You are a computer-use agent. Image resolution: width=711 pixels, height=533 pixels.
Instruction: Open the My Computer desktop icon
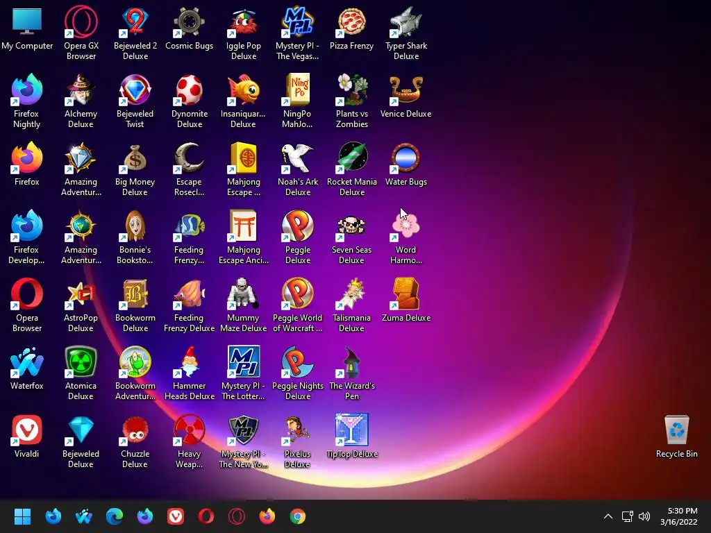point(27,23)
